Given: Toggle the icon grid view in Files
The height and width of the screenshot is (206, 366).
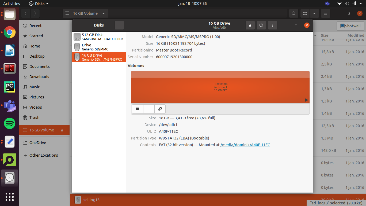Looking at the screenshot, I should [305, 13].
